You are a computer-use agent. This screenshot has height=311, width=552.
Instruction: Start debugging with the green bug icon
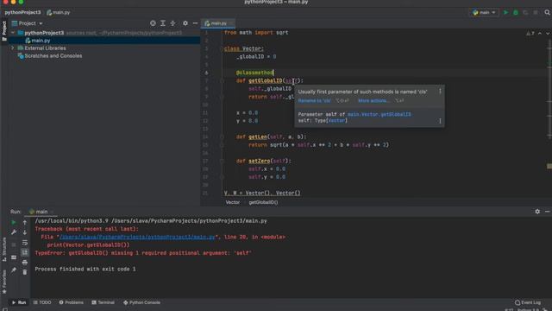pyautogui.click(x=516, y=12)
